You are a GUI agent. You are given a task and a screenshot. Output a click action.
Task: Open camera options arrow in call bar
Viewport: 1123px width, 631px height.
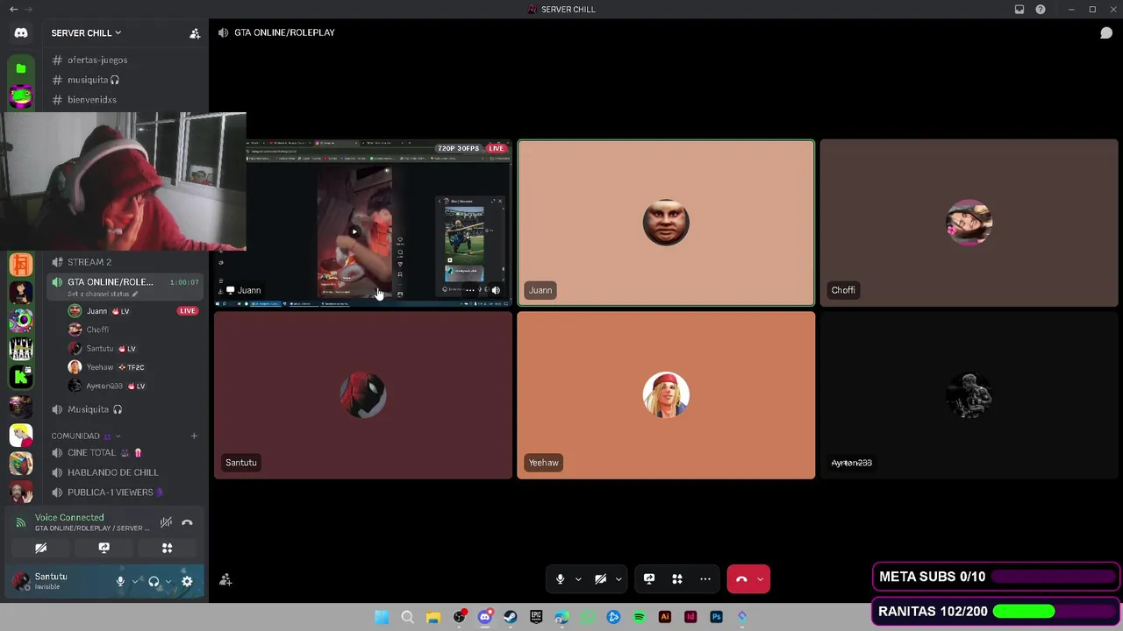619,579
